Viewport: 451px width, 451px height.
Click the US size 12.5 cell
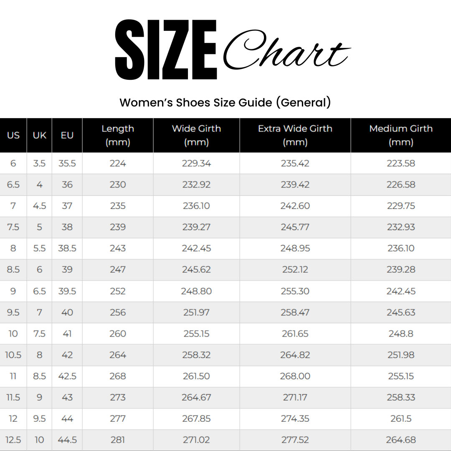(13, 440)
